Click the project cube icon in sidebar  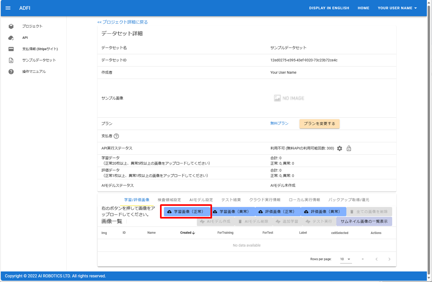(x=11, y=27)
